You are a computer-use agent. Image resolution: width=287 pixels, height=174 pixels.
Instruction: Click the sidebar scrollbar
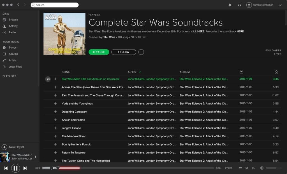38,48
